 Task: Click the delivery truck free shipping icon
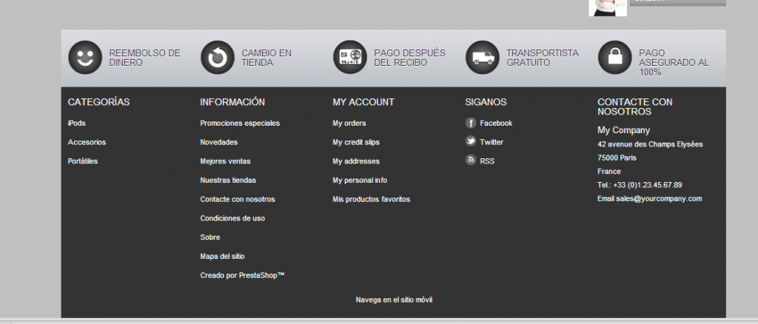(x=482, y=58)
